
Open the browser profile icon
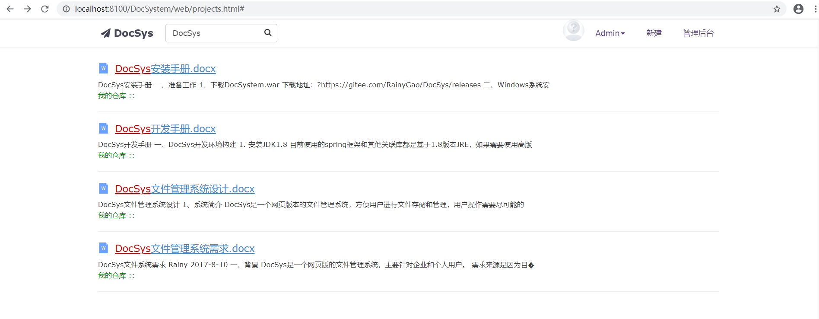(x=798, y=9)
